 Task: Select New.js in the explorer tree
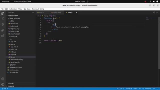13,57
